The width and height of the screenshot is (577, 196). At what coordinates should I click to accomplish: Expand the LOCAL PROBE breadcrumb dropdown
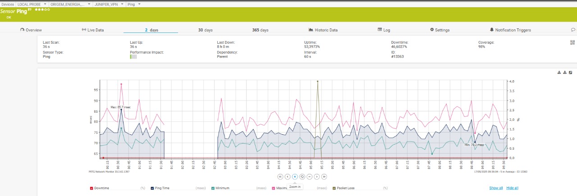pyautogui.click(x=44, y=4)
